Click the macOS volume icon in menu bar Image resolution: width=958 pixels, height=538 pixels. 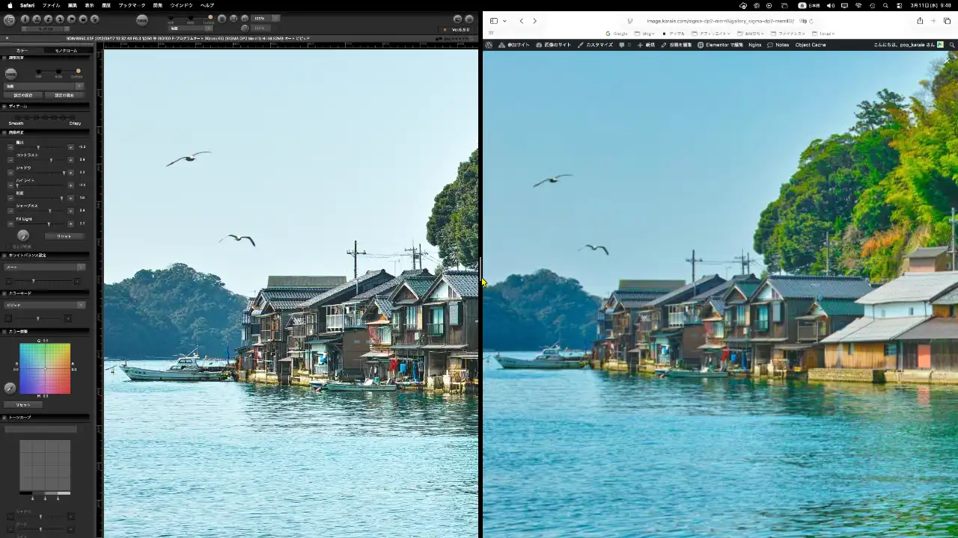pyautogui.click(x=830, y=5)
